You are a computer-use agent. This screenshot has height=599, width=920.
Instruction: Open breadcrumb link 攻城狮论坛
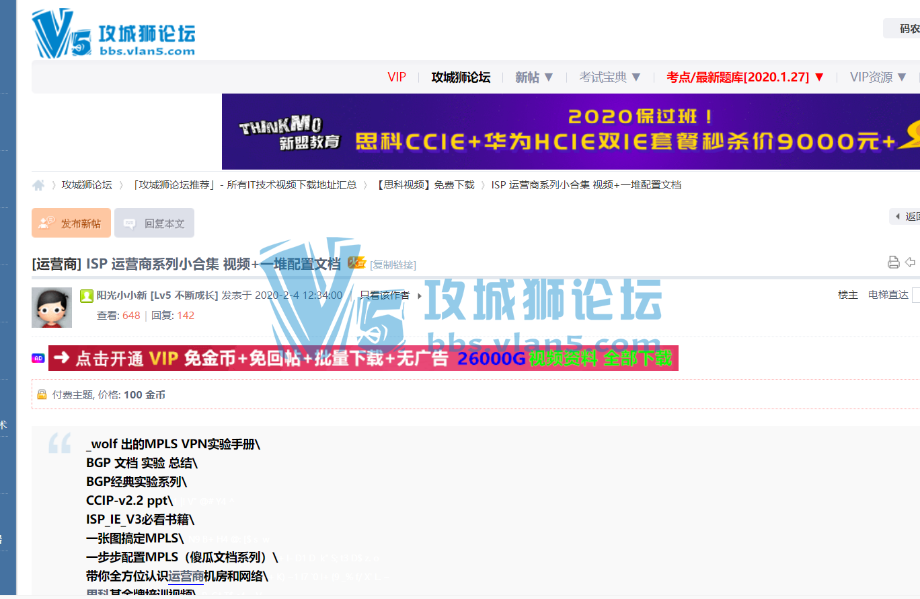coord(87,184)
